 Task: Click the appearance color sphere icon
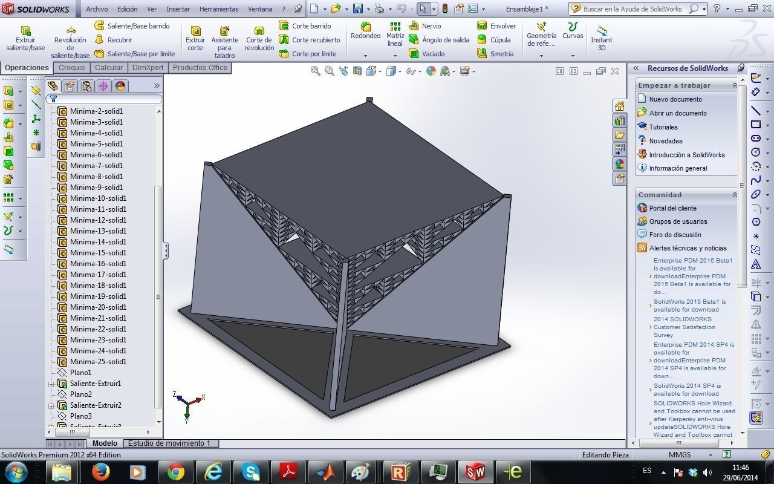[431, 71]
